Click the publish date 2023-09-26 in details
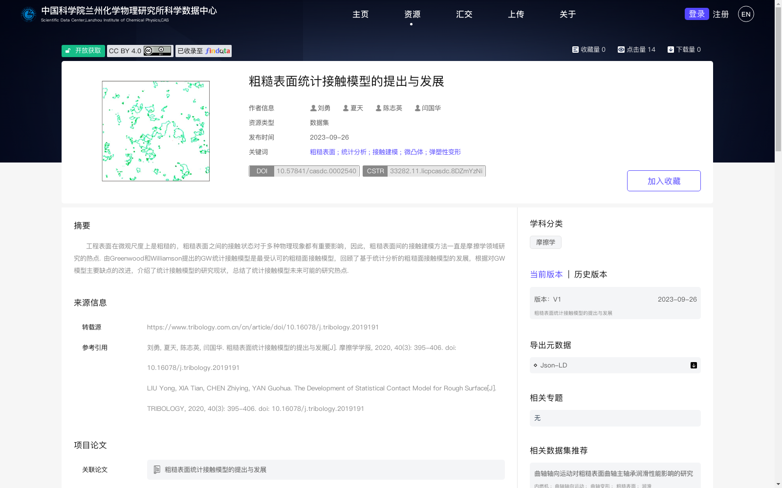The width and height of the screenshot is (782, 488). tap(329, 137)
